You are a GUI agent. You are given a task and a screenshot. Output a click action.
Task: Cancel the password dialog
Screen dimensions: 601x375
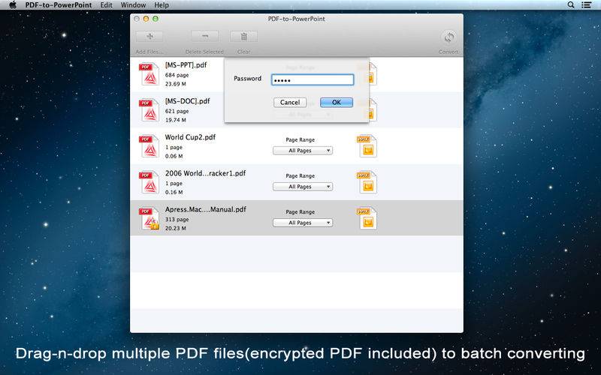coord(290,102)
